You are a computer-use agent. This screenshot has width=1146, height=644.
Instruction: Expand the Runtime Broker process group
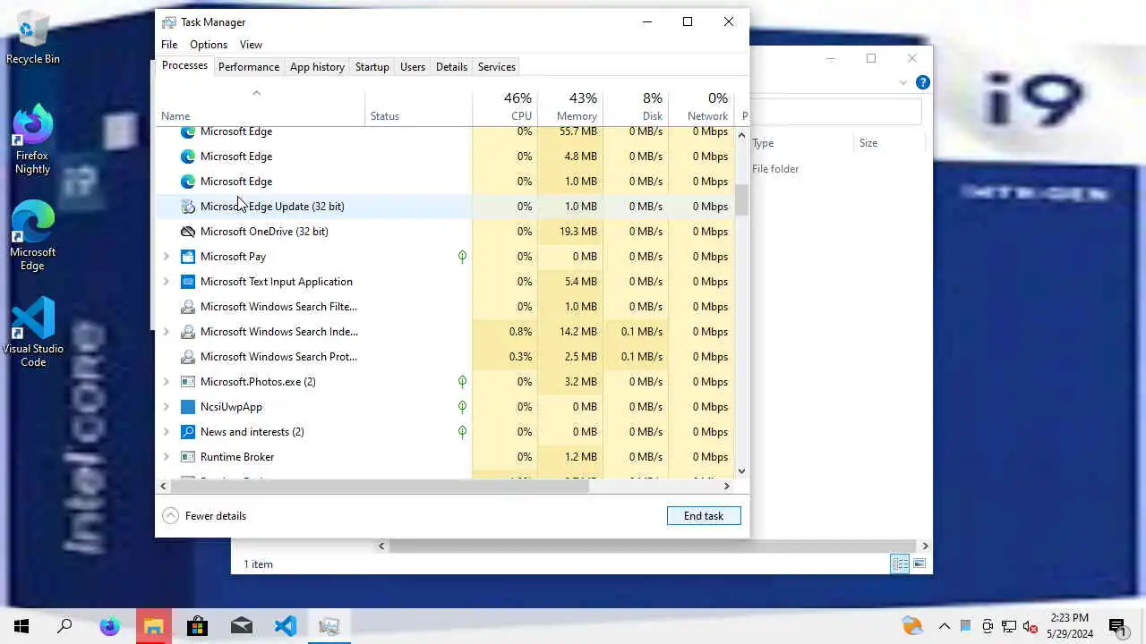166,457
